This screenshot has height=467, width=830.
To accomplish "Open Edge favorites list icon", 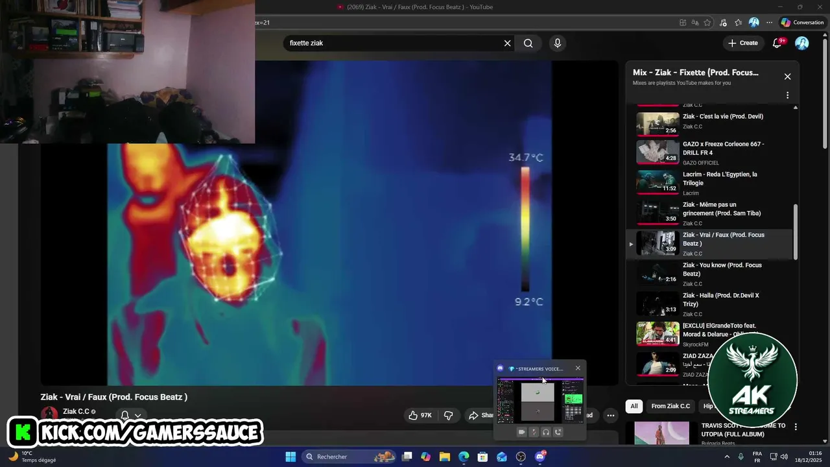I will pyautogui.click(x=739, y=22).
